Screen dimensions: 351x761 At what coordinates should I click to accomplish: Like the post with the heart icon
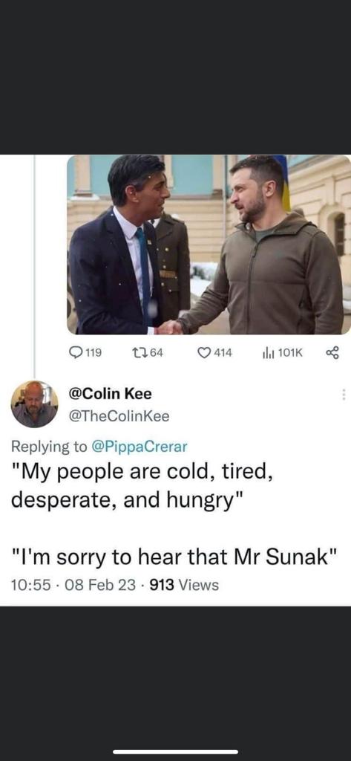(x=205, y=353)
